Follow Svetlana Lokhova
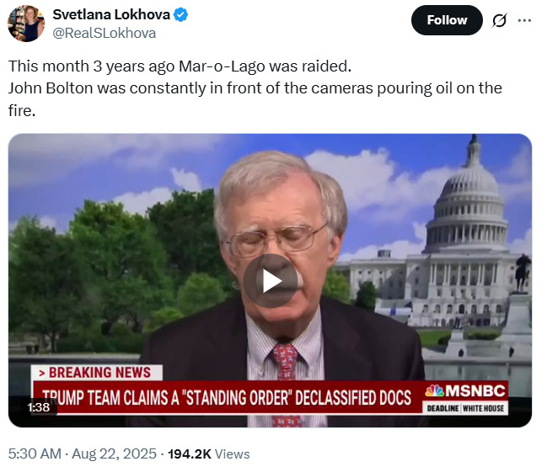547x472 pixels. 447,20
